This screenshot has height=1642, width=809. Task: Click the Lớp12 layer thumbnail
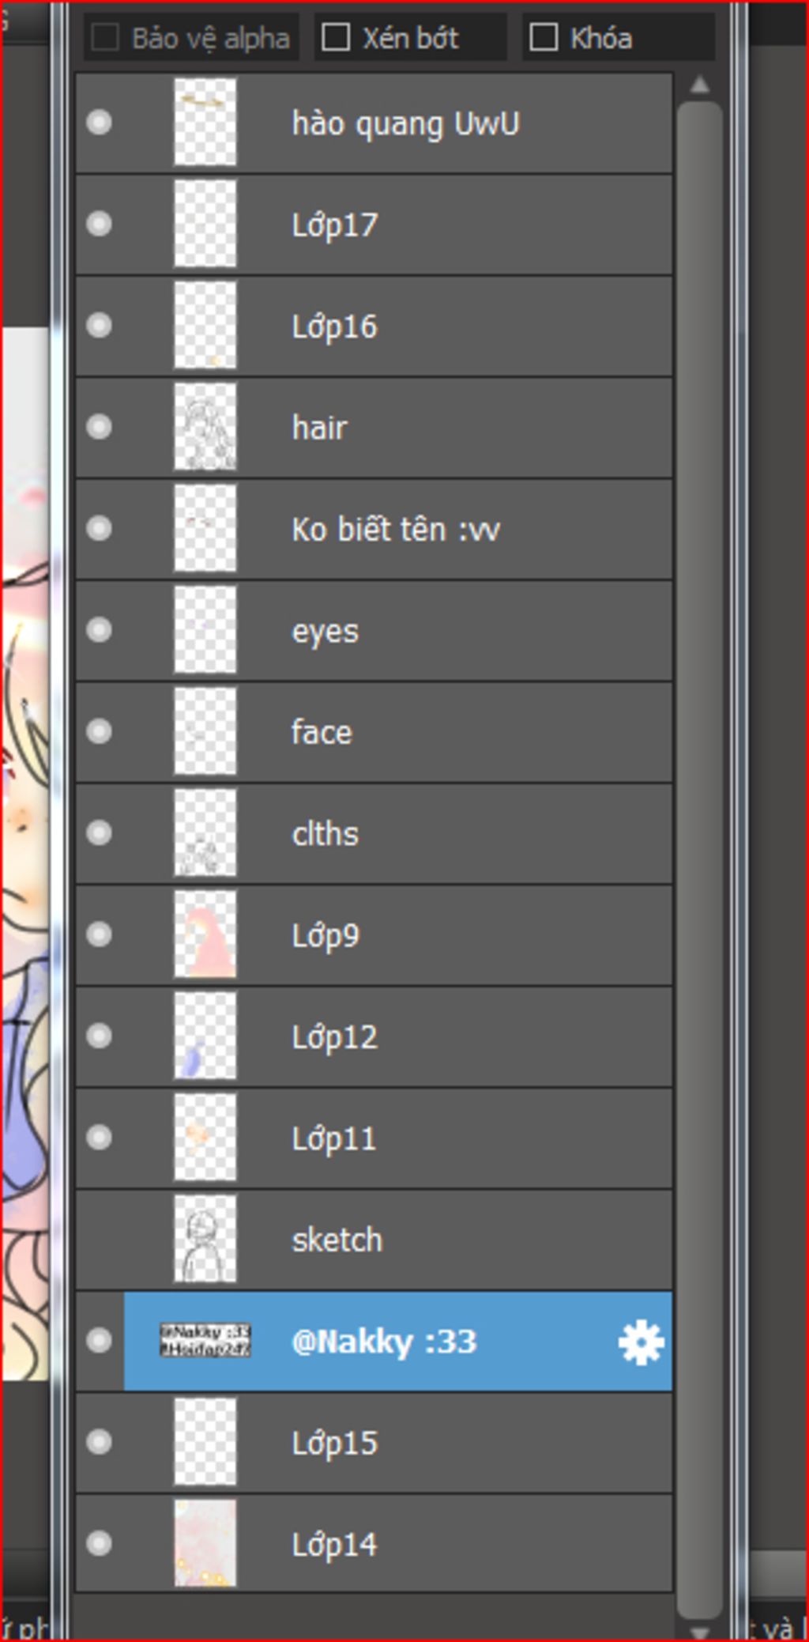[205, 1036]
